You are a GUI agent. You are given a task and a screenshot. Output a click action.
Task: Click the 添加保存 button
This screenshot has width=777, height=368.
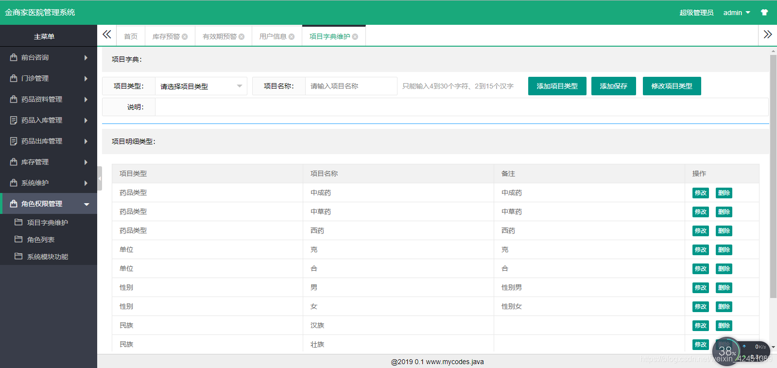pos(614,86)
